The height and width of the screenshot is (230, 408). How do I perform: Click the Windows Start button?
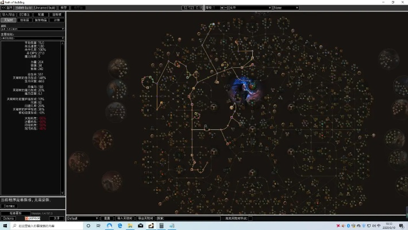point(5,226)
